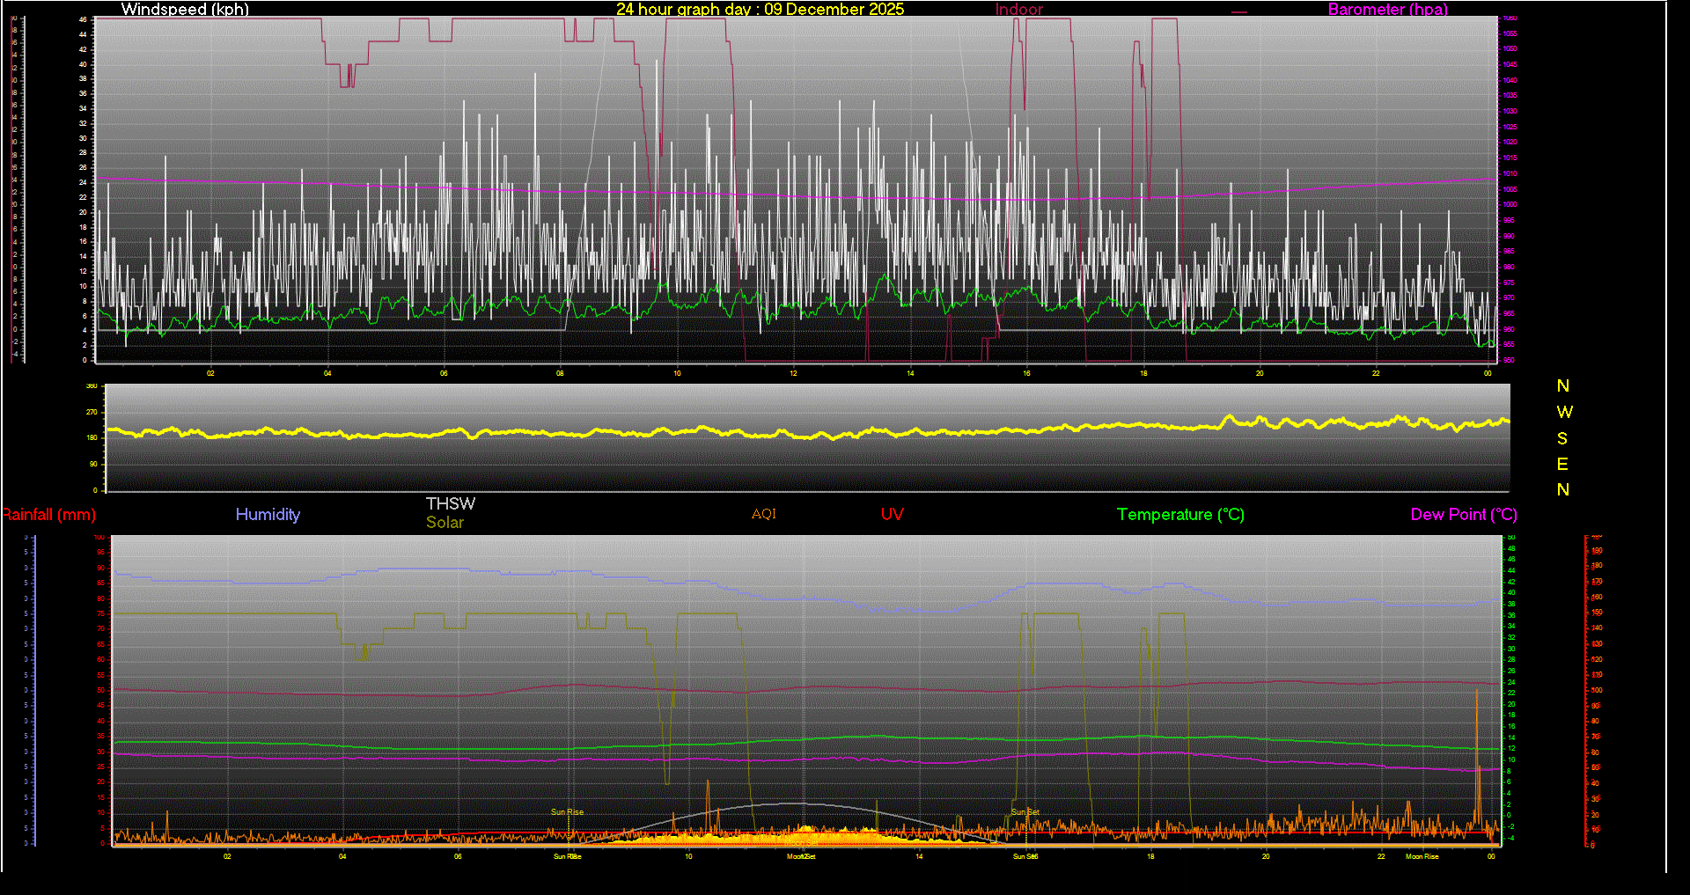Viewport: 1690px width, 895px height.
Task: Click the Dew Point (°C) legend label
Action: (x=1463, y=515)
